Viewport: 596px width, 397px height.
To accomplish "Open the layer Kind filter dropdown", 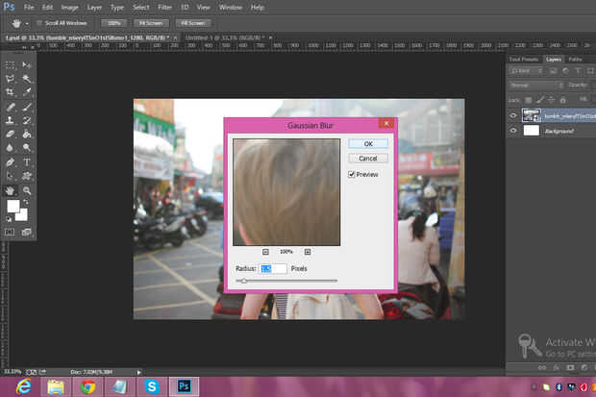I will point(526,72).
